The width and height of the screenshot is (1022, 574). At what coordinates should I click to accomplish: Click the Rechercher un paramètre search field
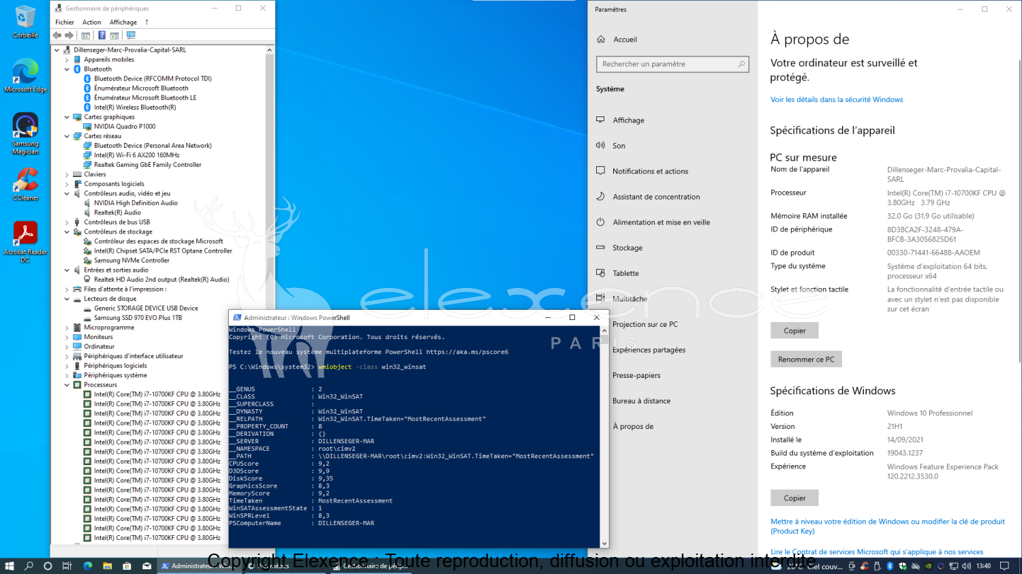[x=672, y=64]
